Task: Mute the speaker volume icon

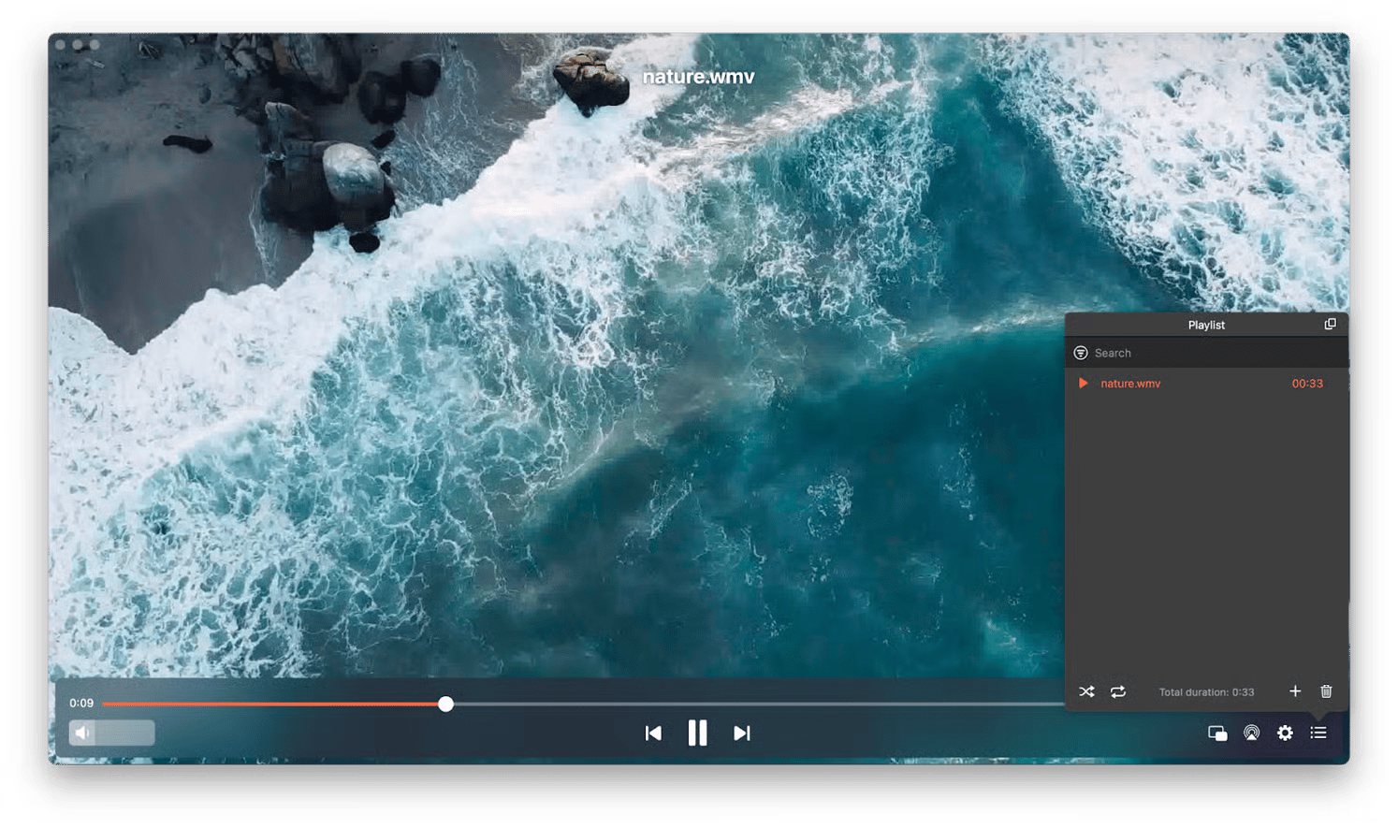Action: click(82, 733)
